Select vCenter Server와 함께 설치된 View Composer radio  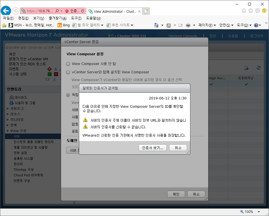68,72
